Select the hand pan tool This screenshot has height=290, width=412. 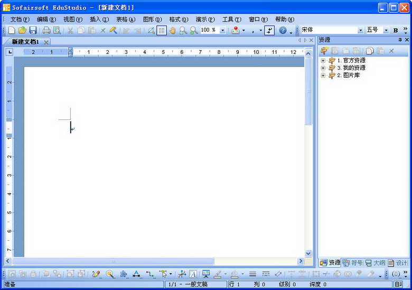click(x=172, y=30)
